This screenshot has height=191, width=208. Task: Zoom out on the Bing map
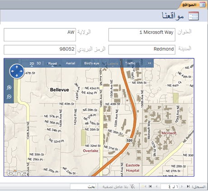(9, 96)
